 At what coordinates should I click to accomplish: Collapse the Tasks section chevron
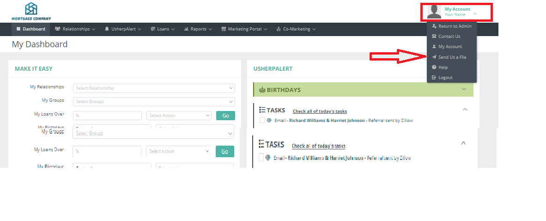pyautogui.click(x=465, y=110)
